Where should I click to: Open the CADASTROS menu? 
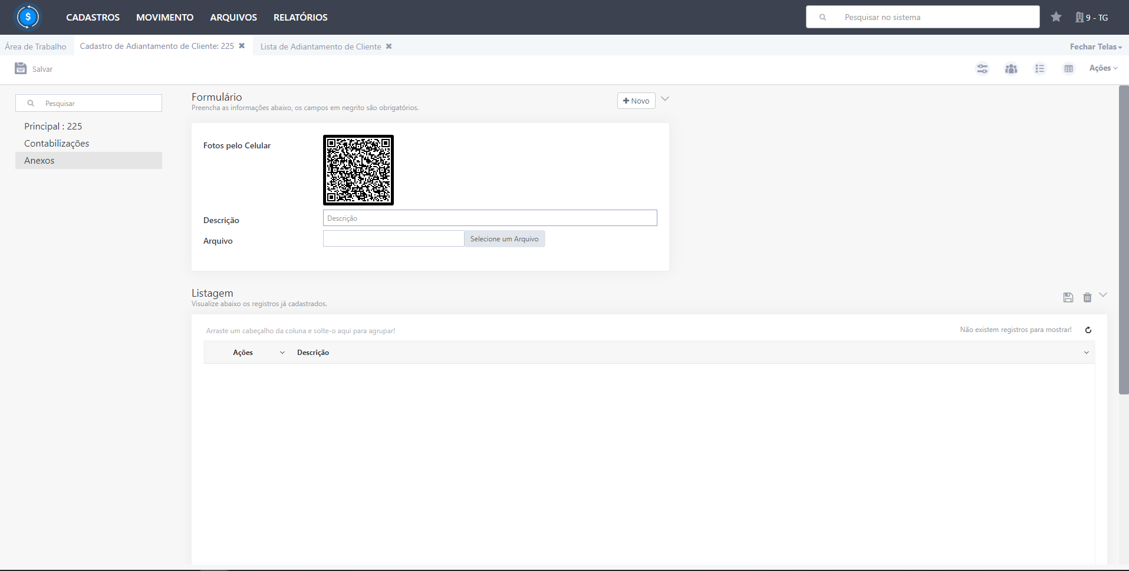coord(93,17)
